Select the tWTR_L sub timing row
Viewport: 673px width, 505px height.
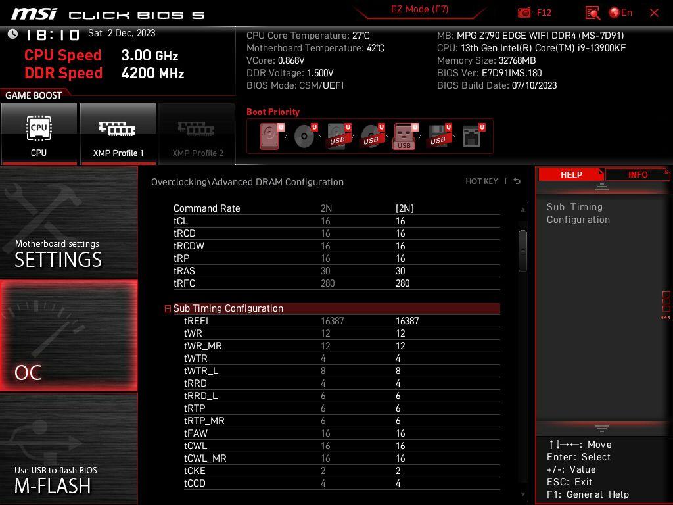[342, 371]
